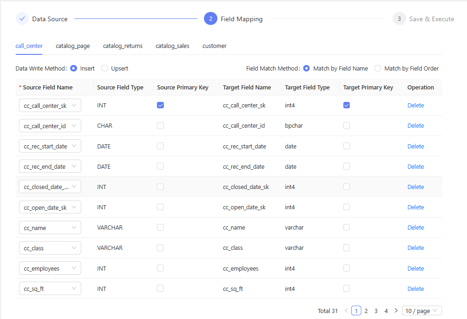Click the Data Source step checkmark icon
467x319 pixels.
pyautogui.click(x=22, y=19)
